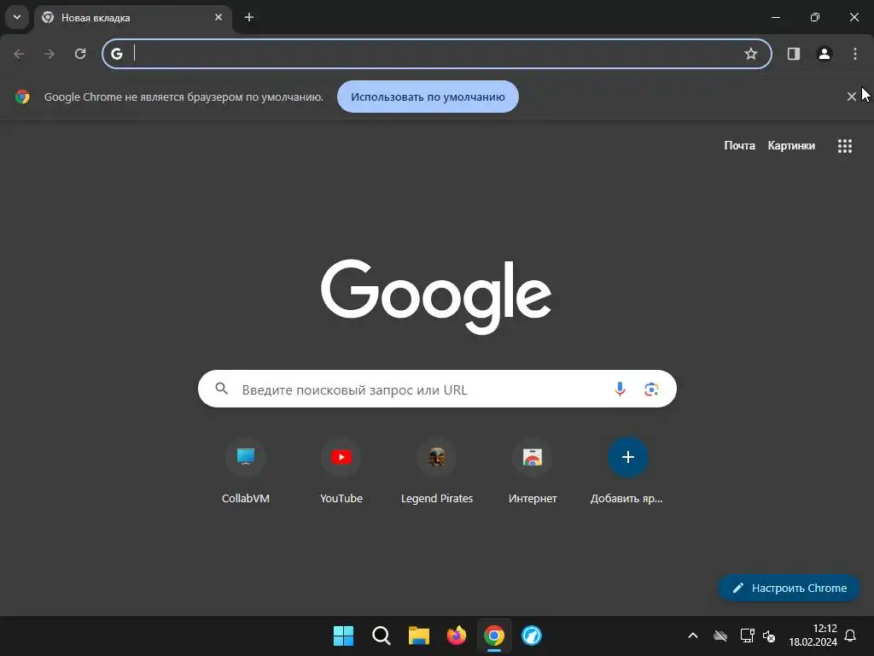874x656 pixels.
Task: Close the Новая вкладка tab
Action: (218, 17)
